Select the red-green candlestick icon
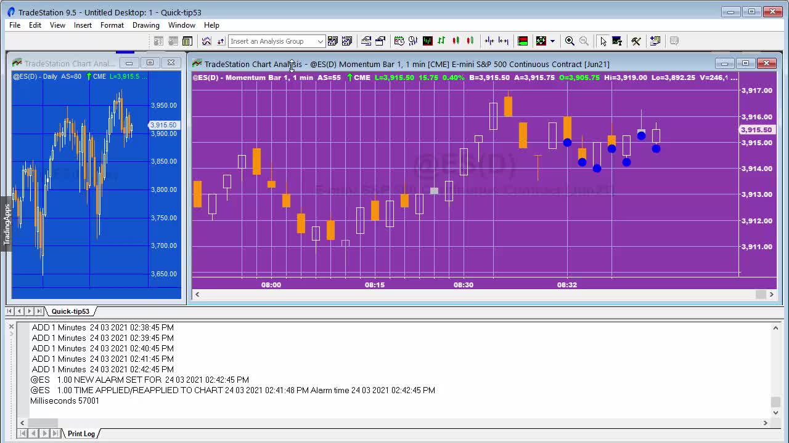The width and height of the screenshot is (789, 443). tap(456, 41)
